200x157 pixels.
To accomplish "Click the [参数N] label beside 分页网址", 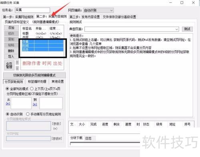I will click(x=57, y=139).
